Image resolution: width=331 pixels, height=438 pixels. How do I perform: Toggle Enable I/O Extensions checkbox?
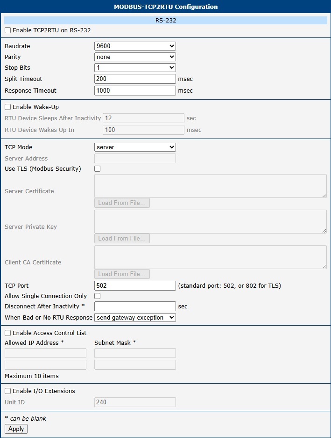8,391
